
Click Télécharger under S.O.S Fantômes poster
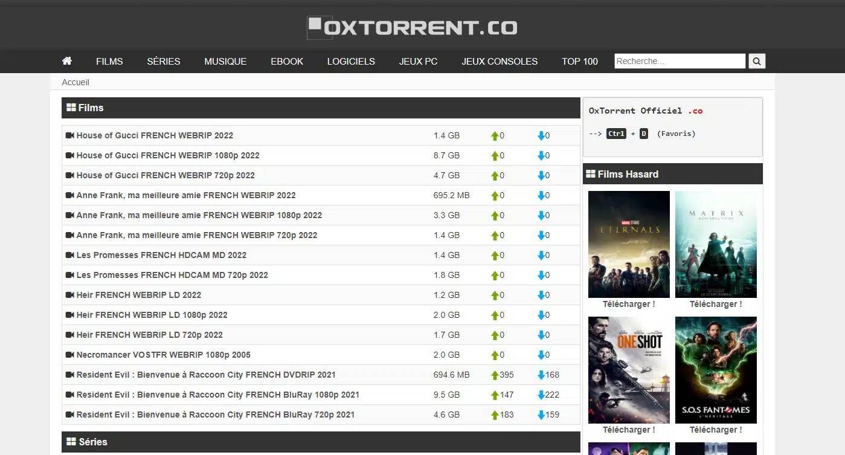tap(716, 430)
